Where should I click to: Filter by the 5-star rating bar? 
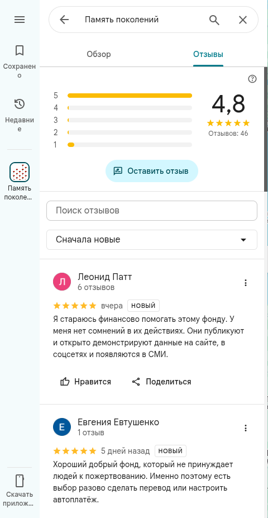(130, 96)
